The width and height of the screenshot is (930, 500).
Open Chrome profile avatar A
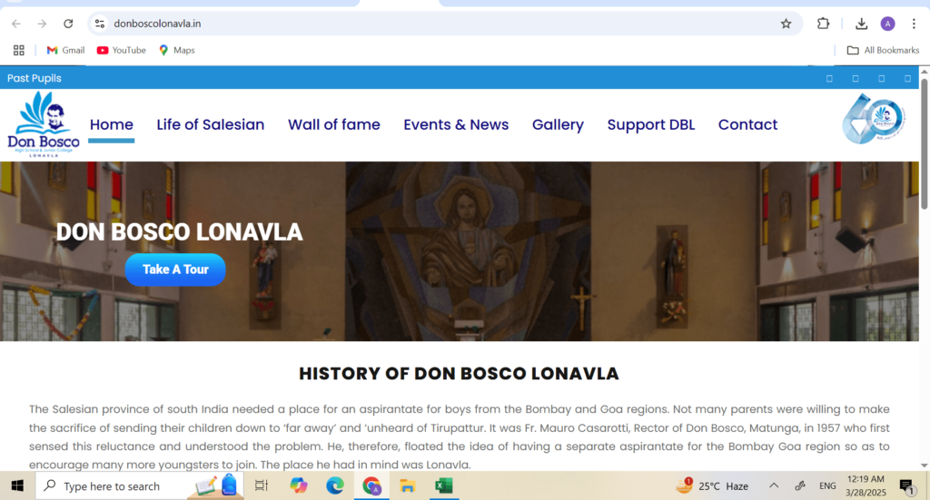pyautogui.click(x=887, y=24)
